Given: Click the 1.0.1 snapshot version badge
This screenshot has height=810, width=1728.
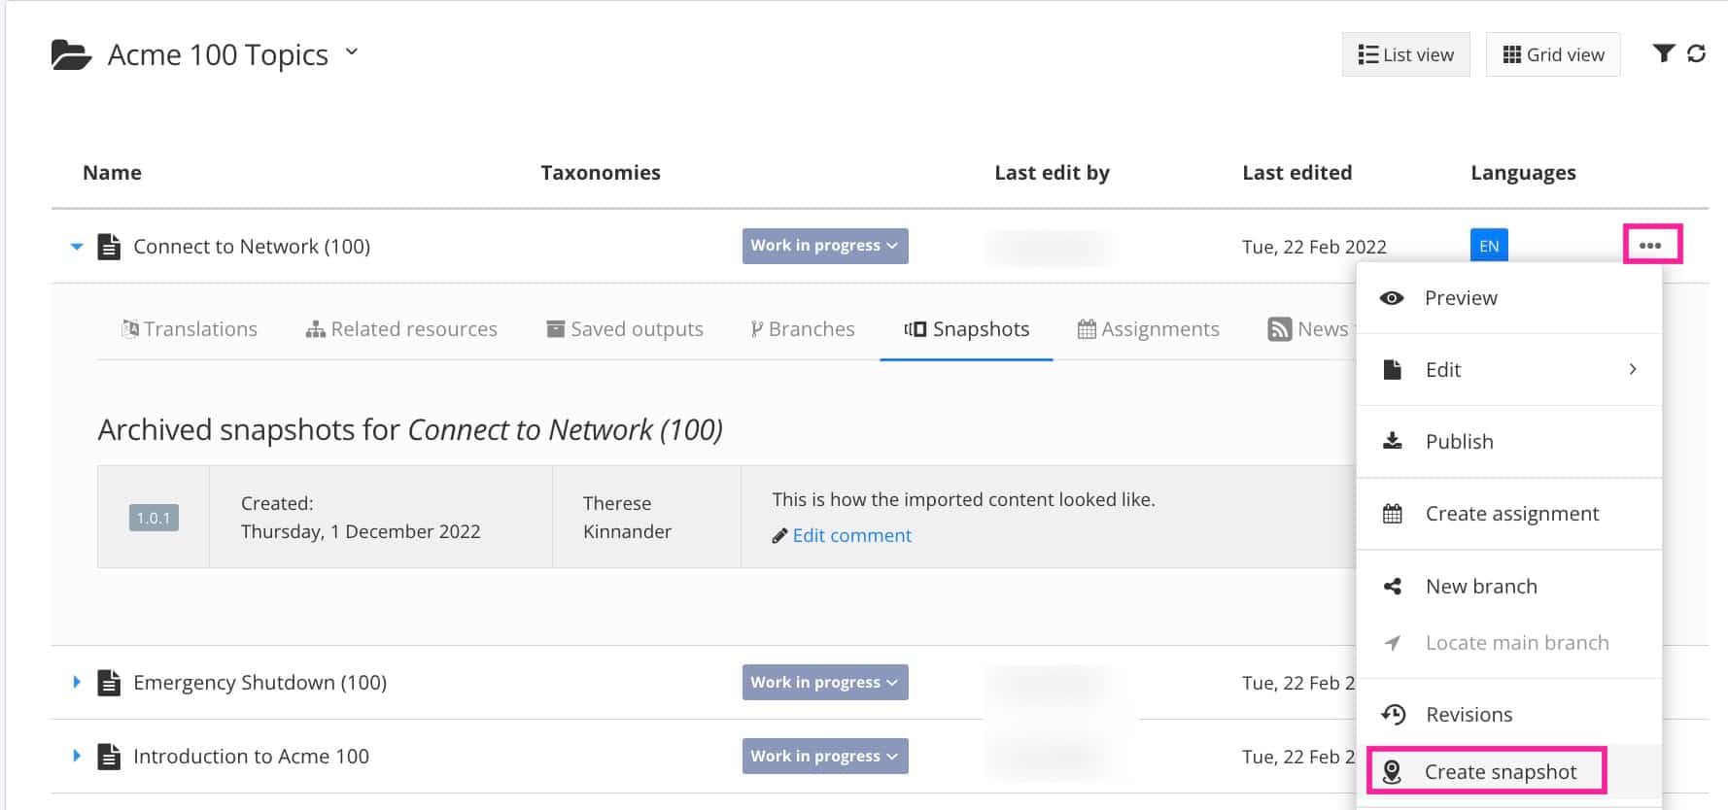Looking at the screenshot, I should pos(154,518).
